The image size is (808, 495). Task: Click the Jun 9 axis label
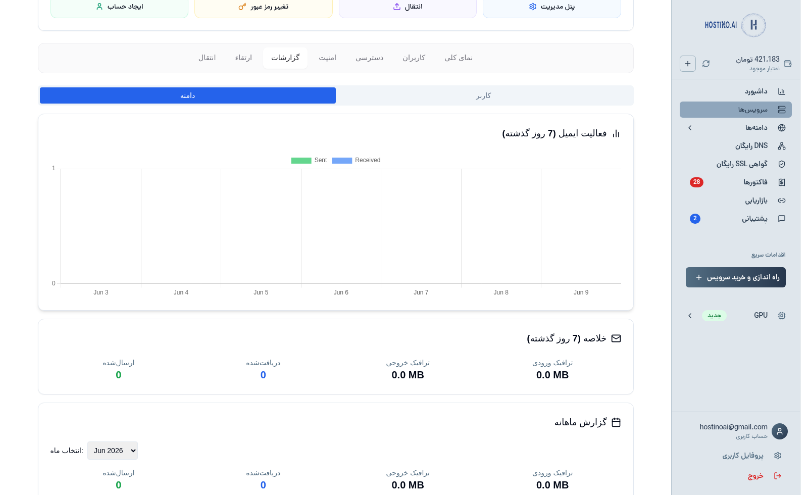(581, 292)
